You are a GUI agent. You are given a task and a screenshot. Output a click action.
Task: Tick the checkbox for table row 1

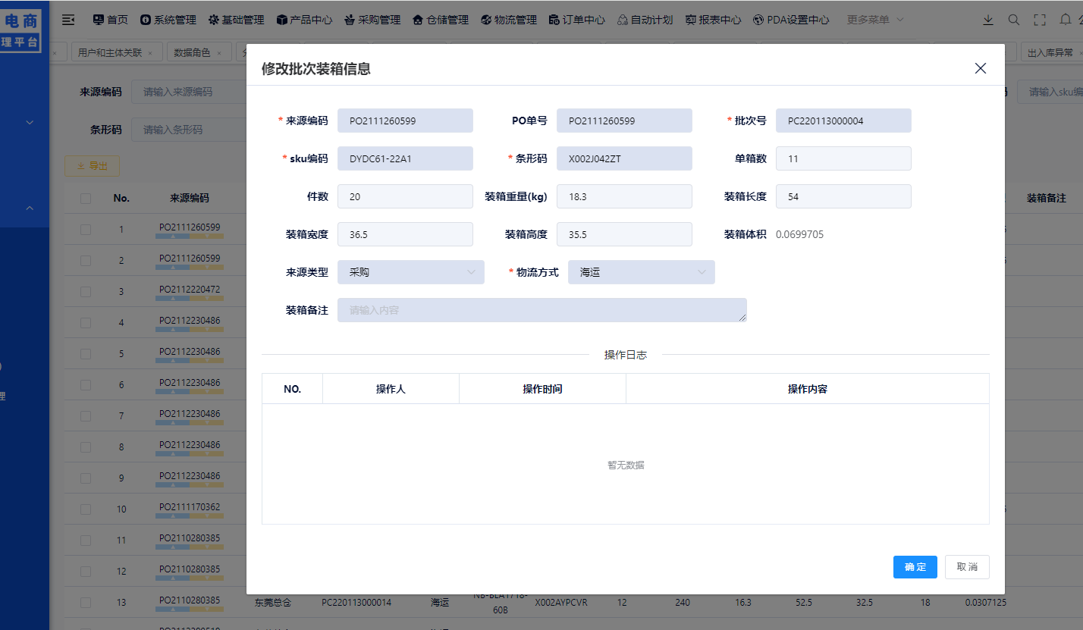pos(86,229)
